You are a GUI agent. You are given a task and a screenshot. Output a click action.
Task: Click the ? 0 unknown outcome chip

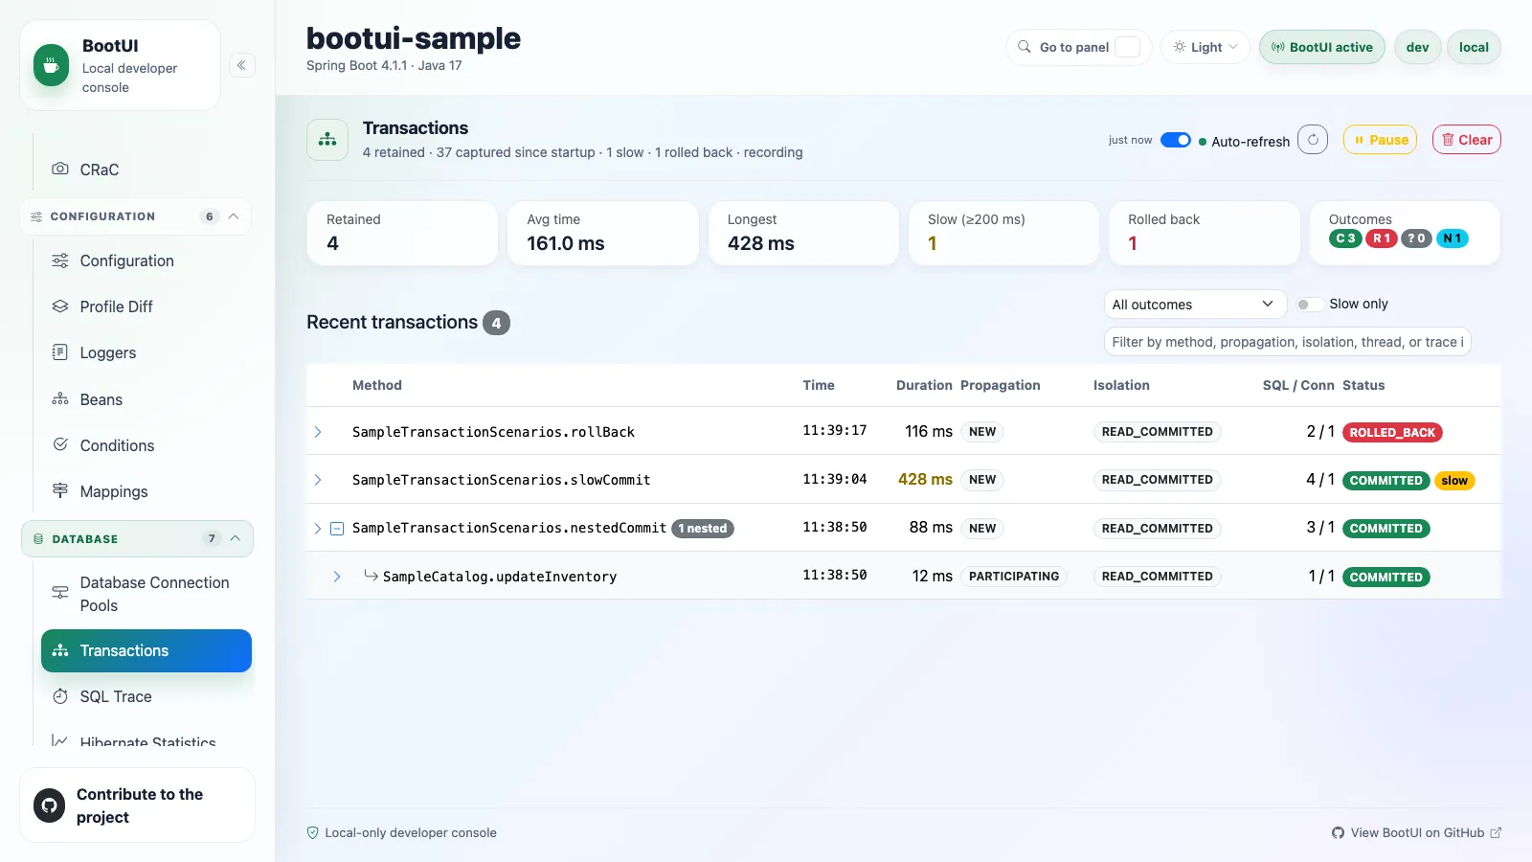1416,238
